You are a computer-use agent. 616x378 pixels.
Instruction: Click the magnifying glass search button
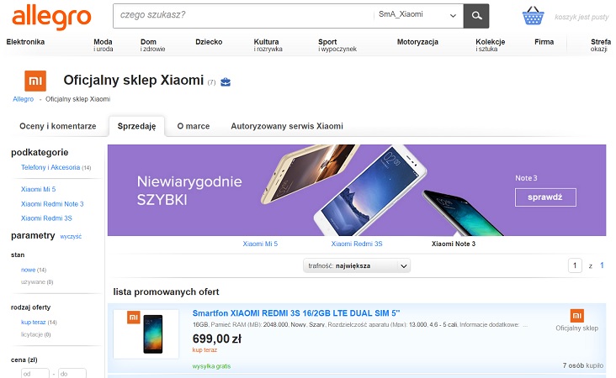coord(477,15)
